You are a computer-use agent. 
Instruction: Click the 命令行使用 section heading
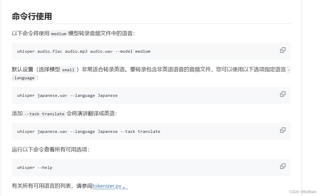(32, 16)
